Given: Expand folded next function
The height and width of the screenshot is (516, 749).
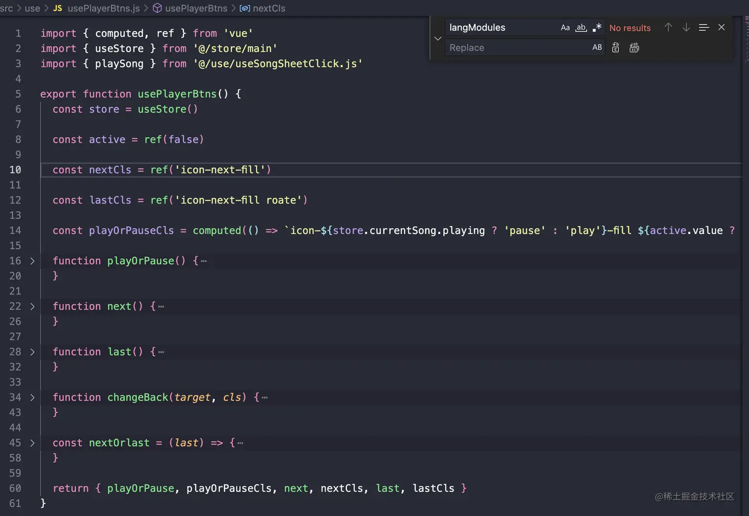Looking at the screenshot, I should click(x=32, y=306).
